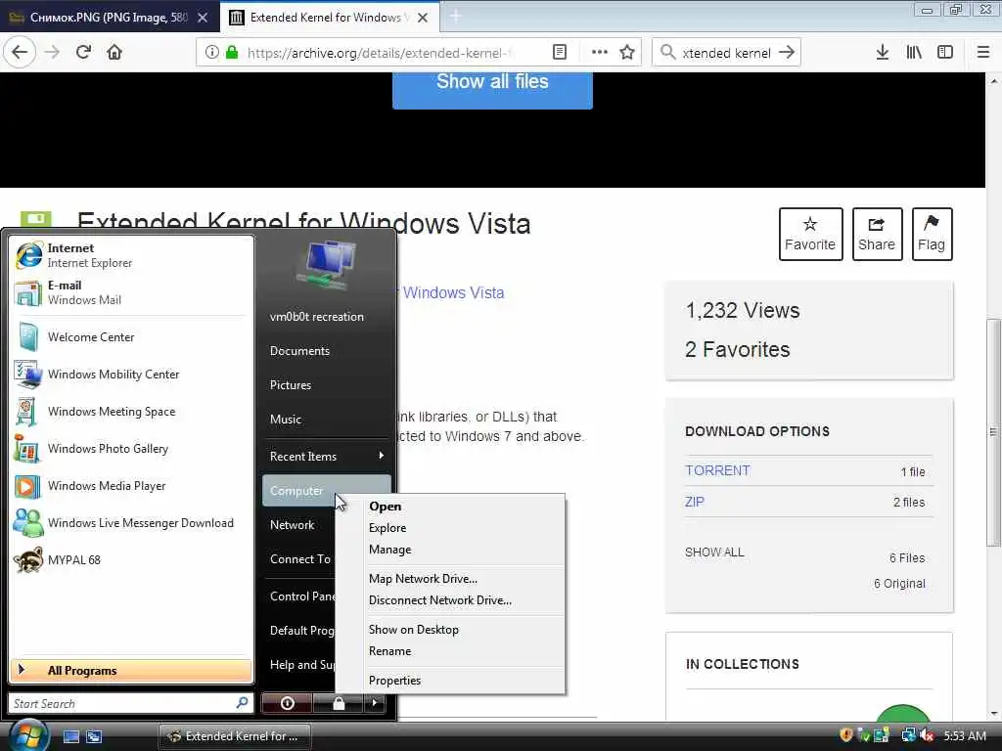Viewport: 1002px width, 751px height.
Task: Open Windows Live Messenger Download
Action: [133, 522]
